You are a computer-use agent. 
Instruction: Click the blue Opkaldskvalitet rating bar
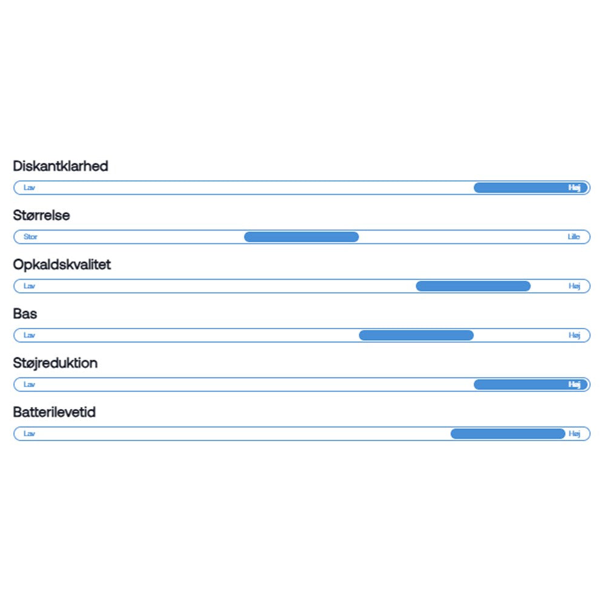coord(473,286)
